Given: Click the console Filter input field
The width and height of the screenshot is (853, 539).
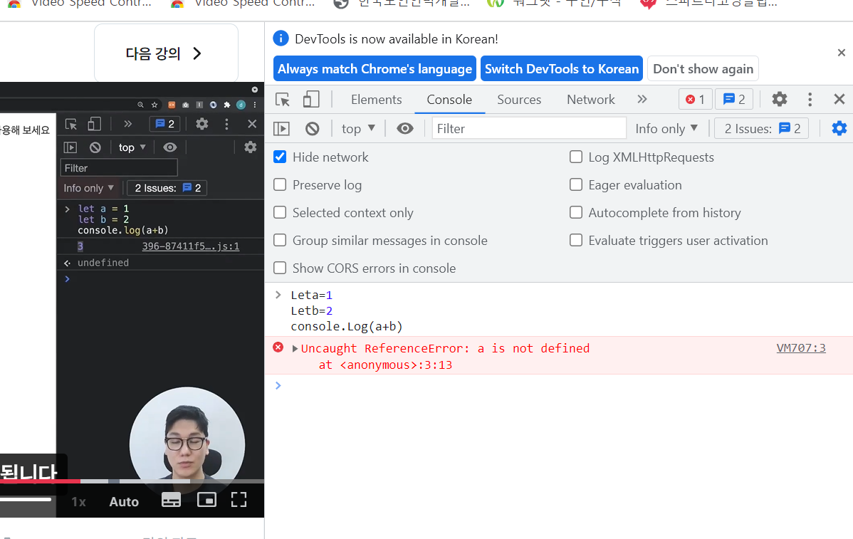Looking at the screenshot, I should [529, 128].
